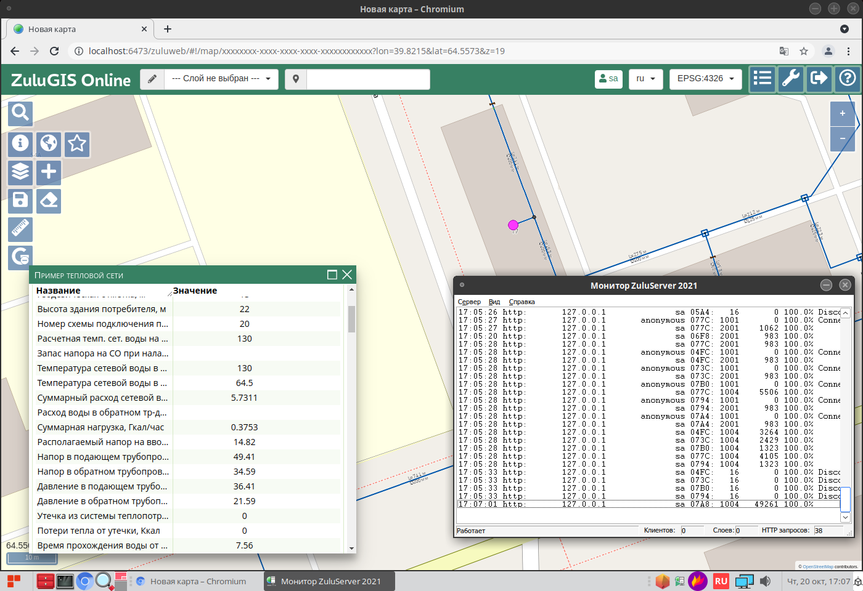Click the map search magnifier tool
Screen dimensions: 863x591
tap(20, 113)
